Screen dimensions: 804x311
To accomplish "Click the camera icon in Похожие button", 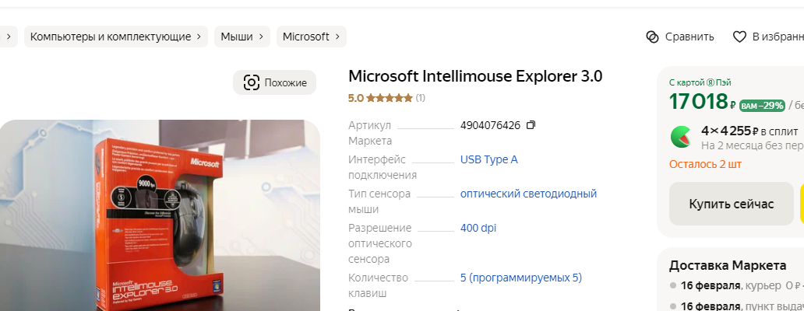I will [251, 82].
